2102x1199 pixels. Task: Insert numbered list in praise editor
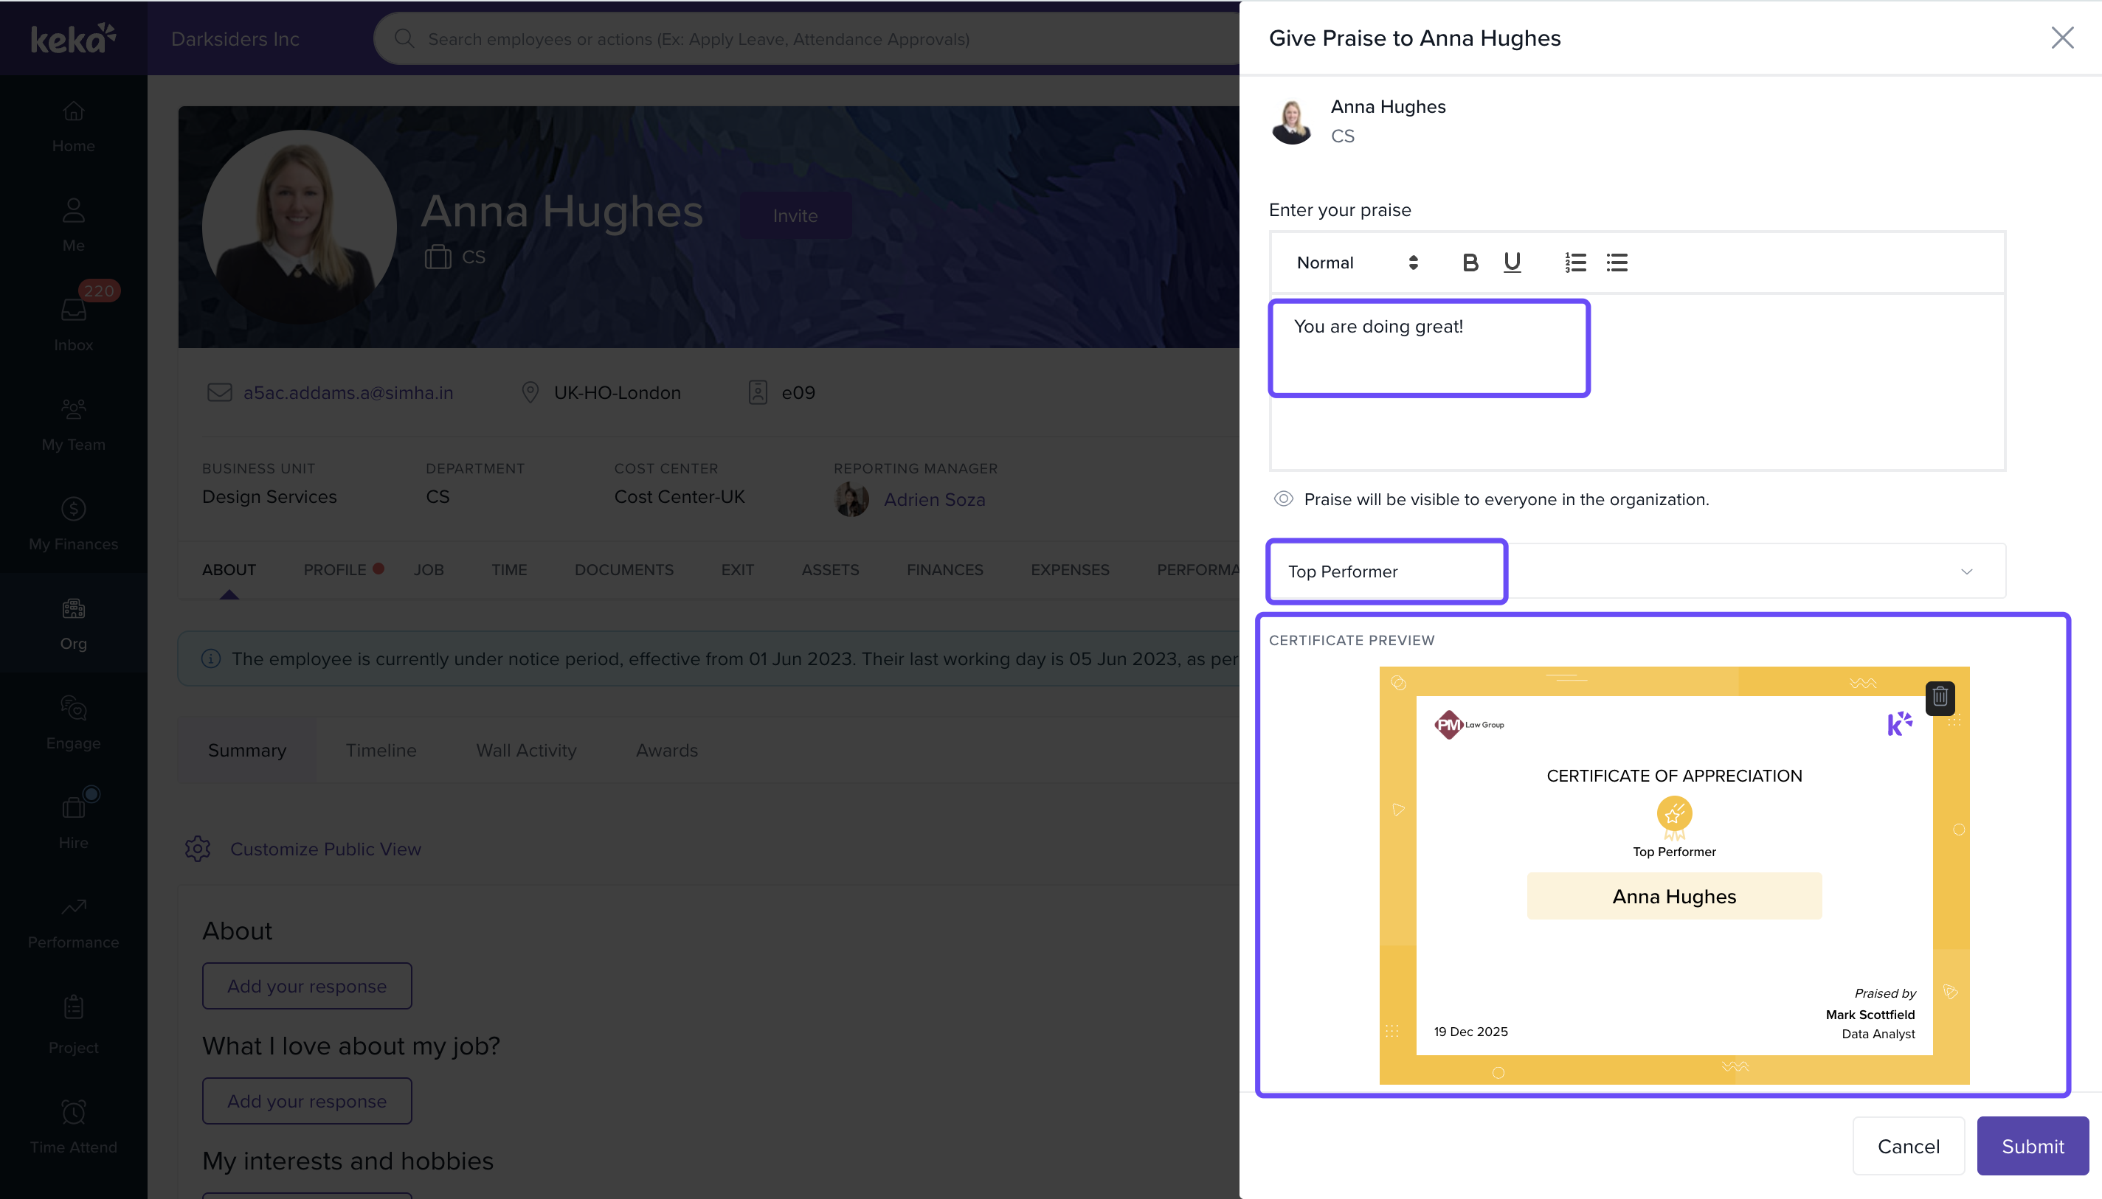point(1575,263)
